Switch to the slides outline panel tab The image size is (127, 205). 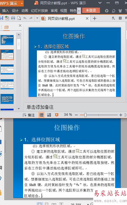tap(6, 27)
